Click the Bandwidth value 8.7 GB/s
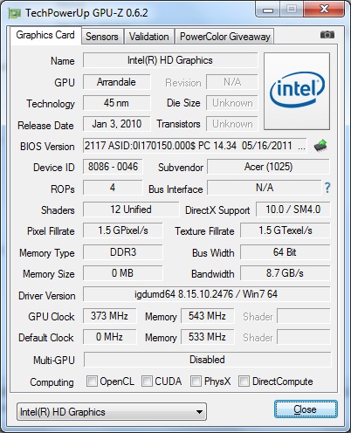This screenshot has height=433, width=351. [286, 273]
